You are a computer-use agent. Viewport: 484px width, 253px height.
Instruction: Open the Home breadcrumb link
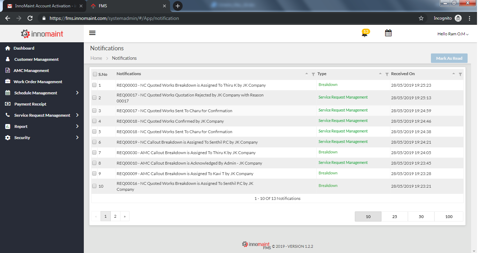96,58
